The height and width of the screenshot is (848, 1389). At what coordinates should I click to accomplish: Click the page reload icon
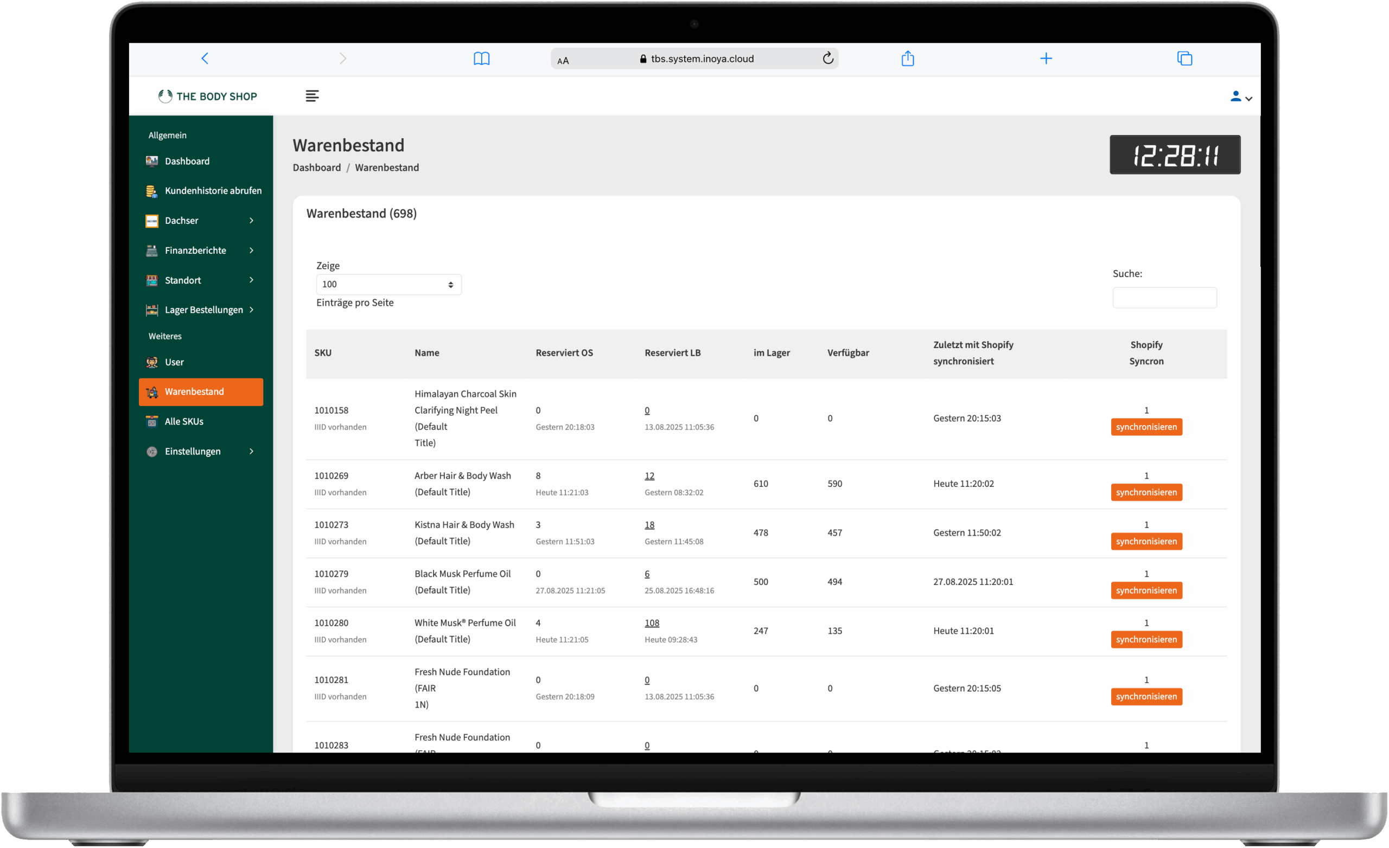click(827, 58)
